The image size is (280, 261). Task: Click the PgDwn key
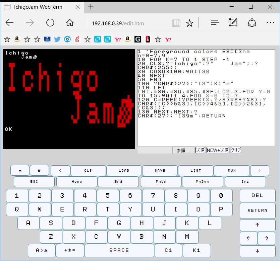tap(203, 182)
